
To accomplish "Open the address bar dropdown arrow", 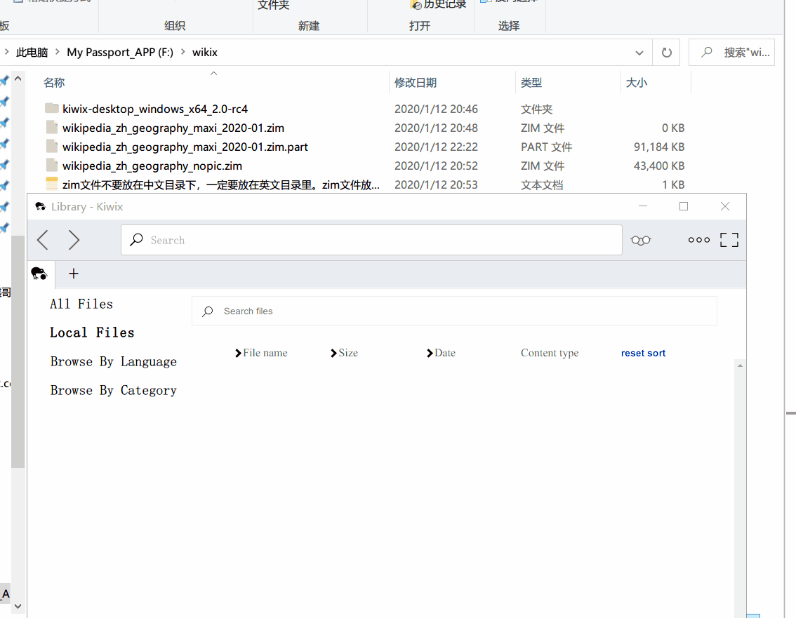I will [x=639, y=52].
